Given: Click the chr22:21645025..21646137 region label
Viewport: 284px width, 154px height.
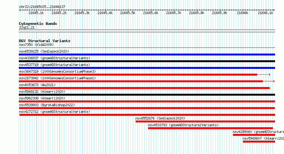Looking at the screenshot, I should pos(42,7).
